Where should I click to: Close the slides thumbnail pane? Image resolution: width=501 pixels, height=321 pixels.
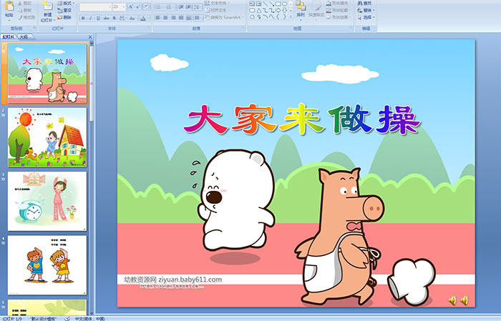click(x=90, y=37)
